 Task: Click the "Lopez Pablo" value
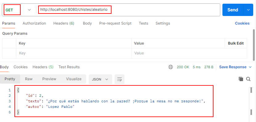pos(60,107)
